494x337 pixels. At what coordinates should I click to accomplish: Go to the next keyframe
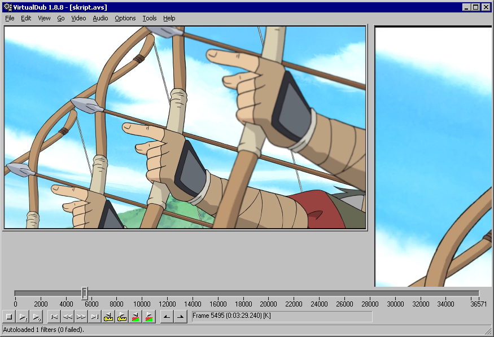click(121, 317)
